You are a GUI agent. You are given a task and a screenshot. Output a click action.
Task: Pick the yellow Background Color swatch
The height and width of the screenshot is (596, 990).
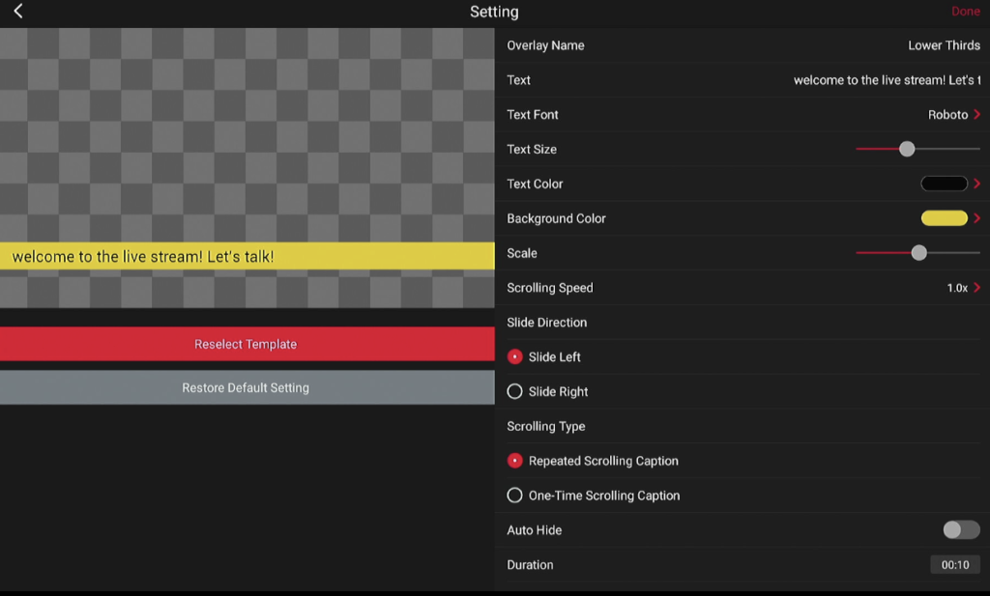944,218
